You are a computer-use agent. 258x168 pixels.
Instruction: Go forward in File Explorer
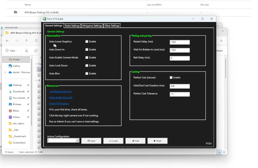tap(17, 41)
